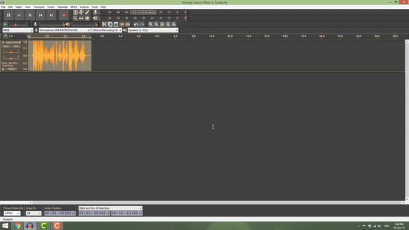Open the MME audio host dropdown
This screenshot has width=409, height=230.
18,30
